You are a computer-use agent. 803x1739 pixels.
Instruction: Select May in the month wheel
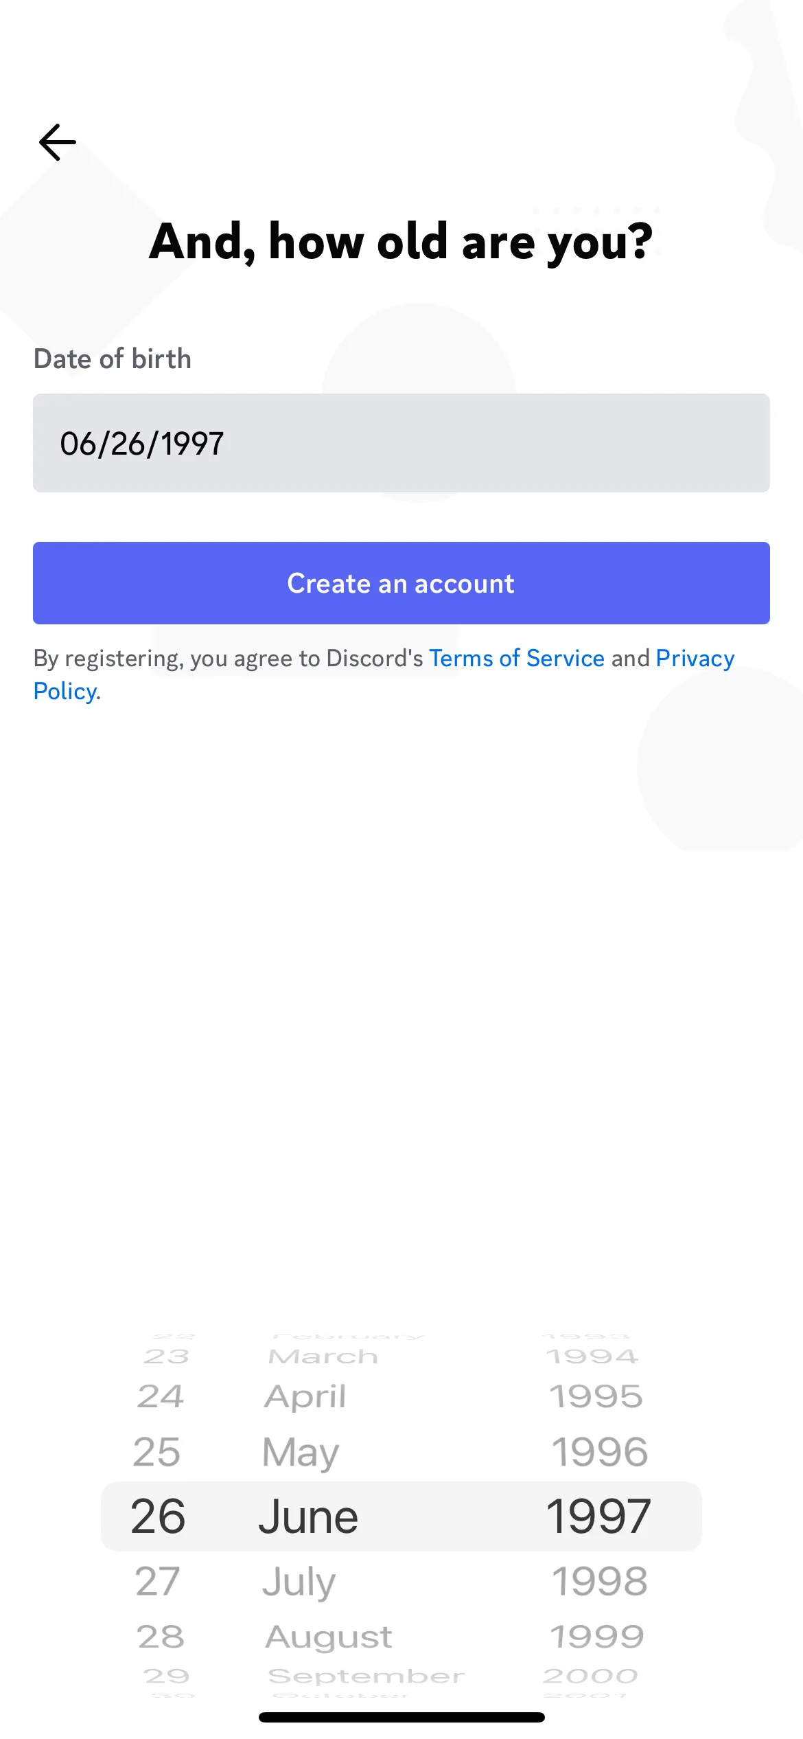coord(301,1453)
